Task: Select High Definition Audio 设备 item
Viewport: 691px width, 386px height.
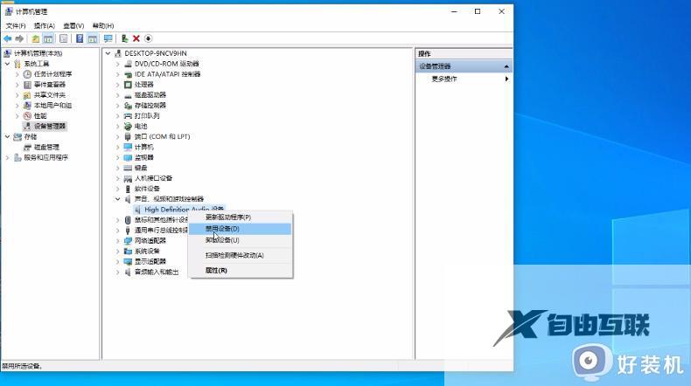Action: 185,209
